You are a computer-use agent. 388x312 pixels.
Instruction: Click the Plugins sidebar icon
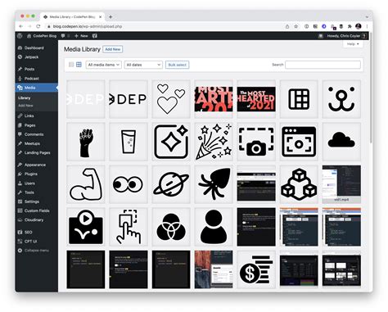[x=20, y=174]
